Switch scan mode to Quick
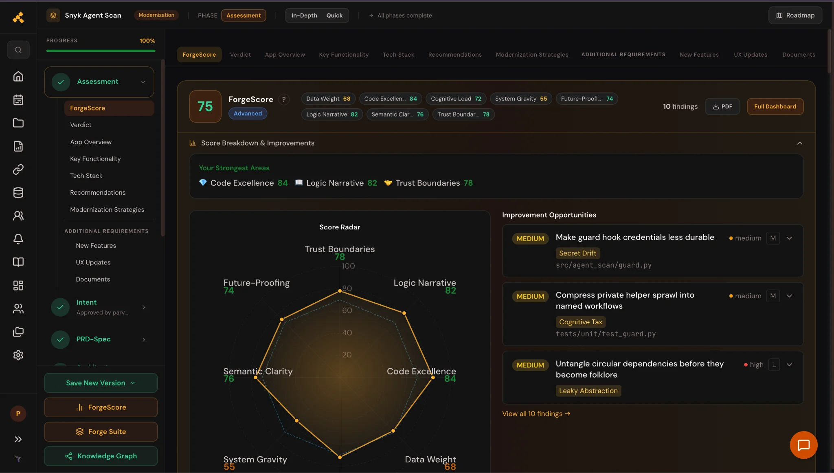Viewport: 834px width, 473px height. 334,15
